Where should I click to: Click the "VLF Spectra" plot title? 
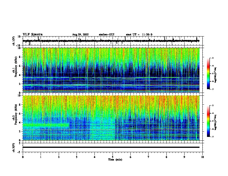(33, 35)
